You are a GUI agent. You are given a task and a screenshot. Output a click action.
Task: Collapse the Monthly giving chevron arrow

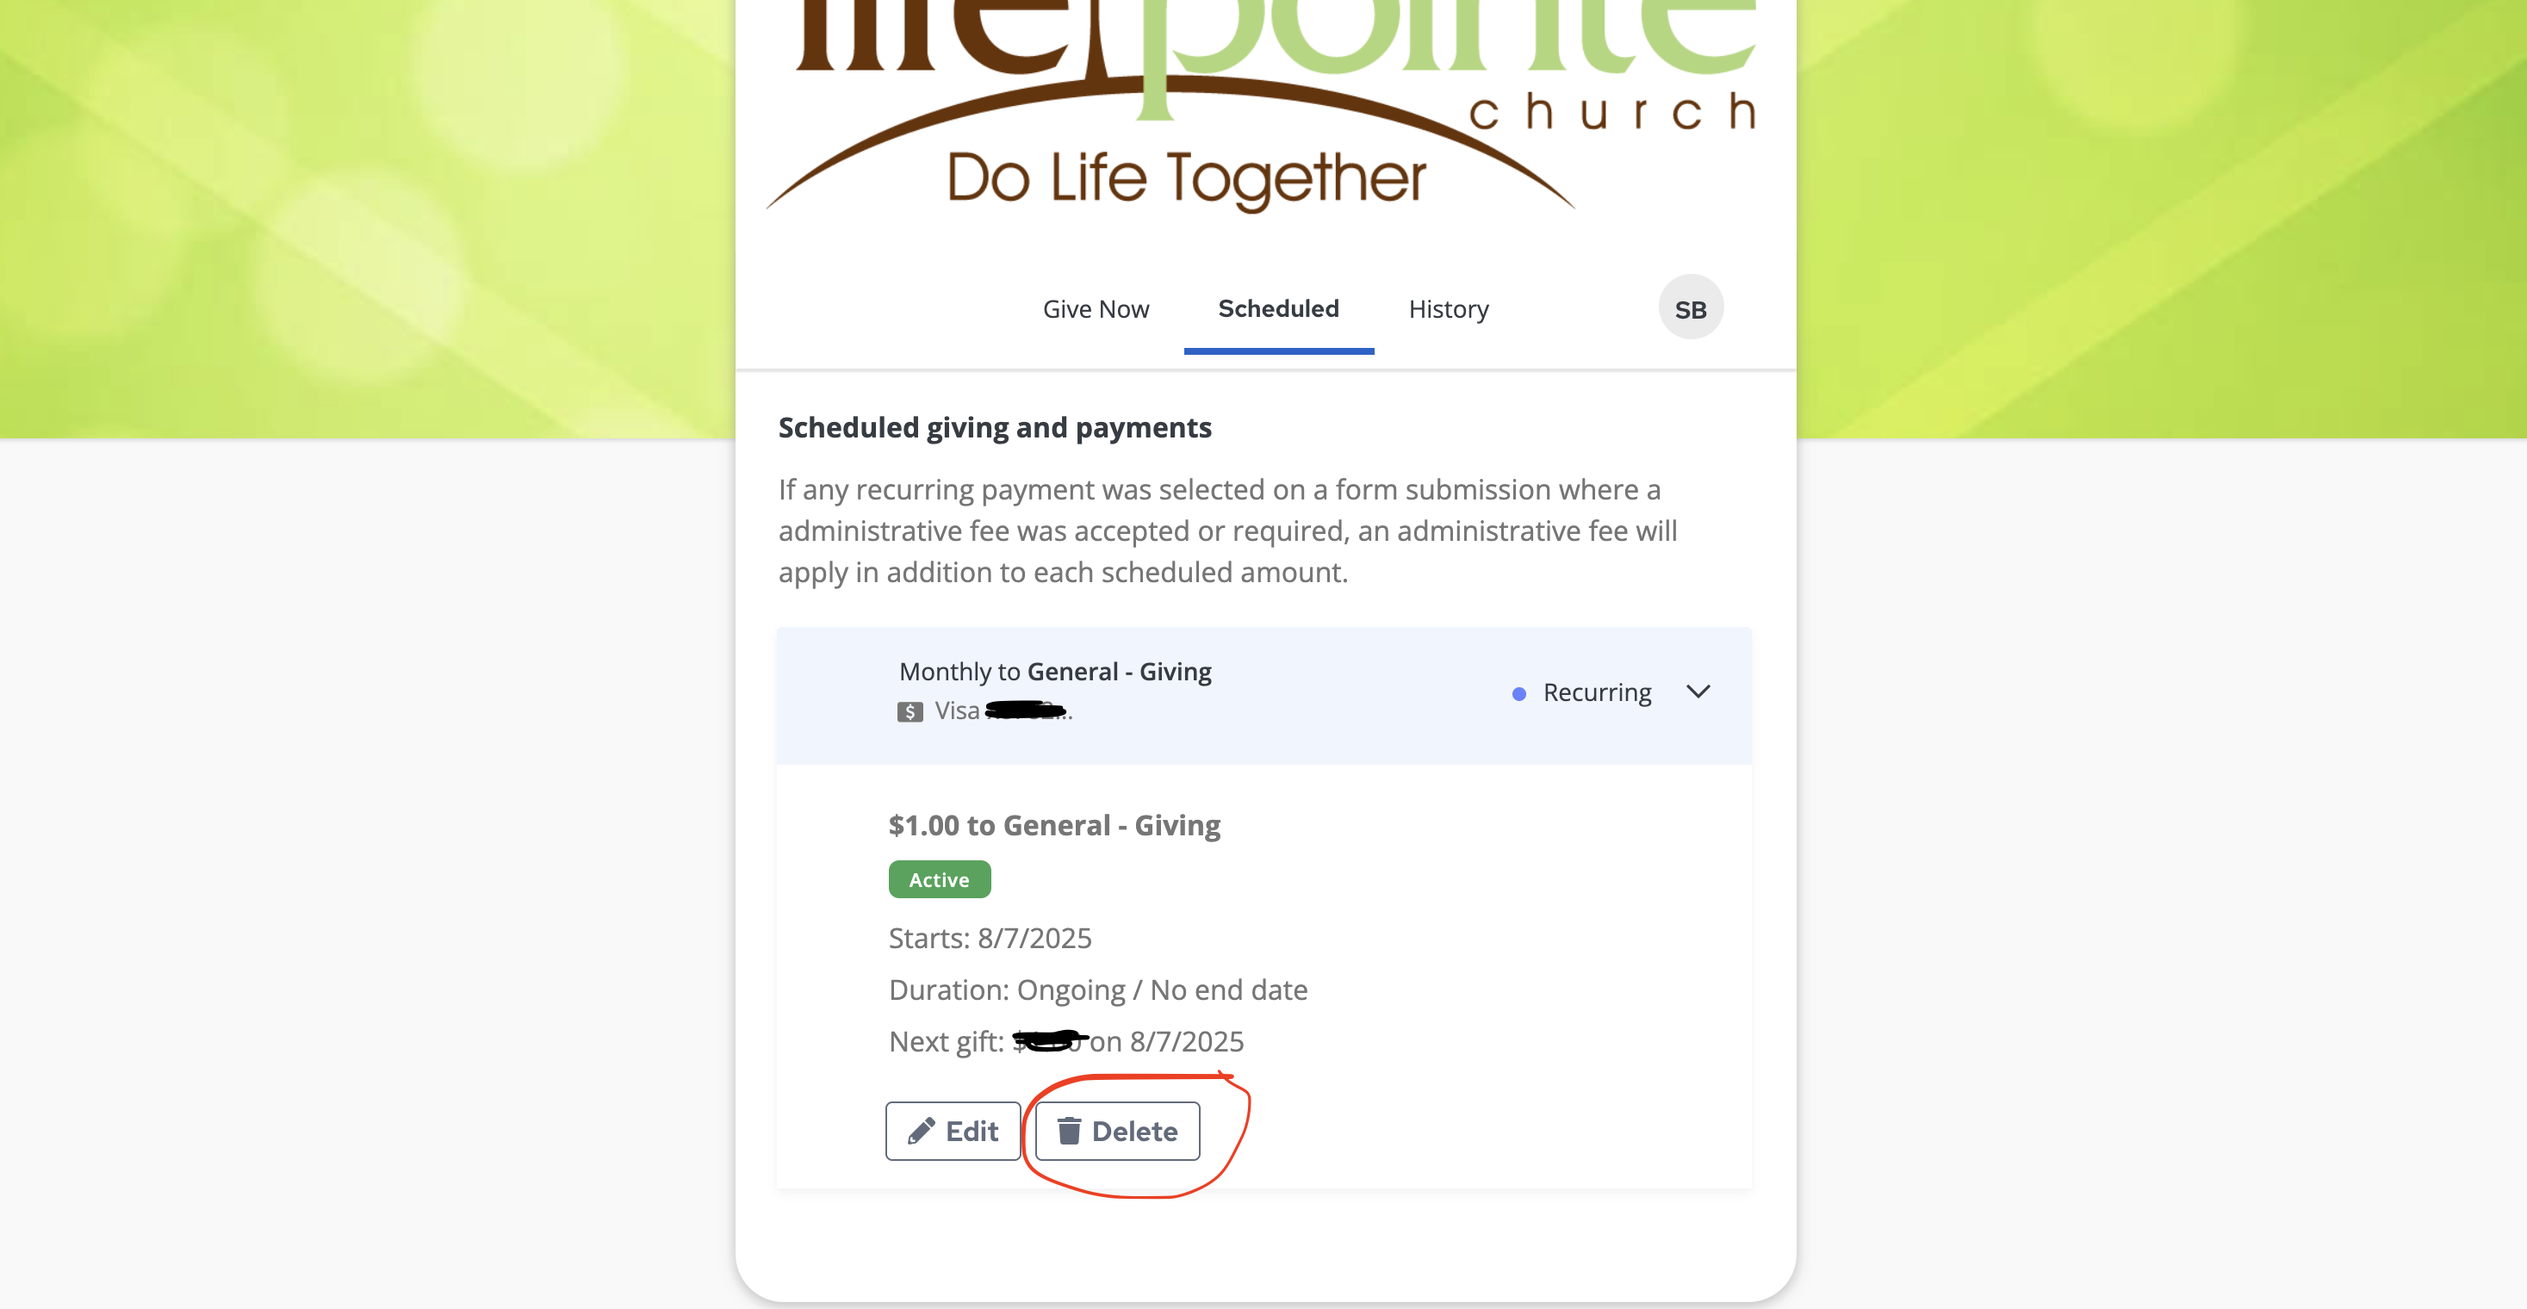click(1698, 692)
